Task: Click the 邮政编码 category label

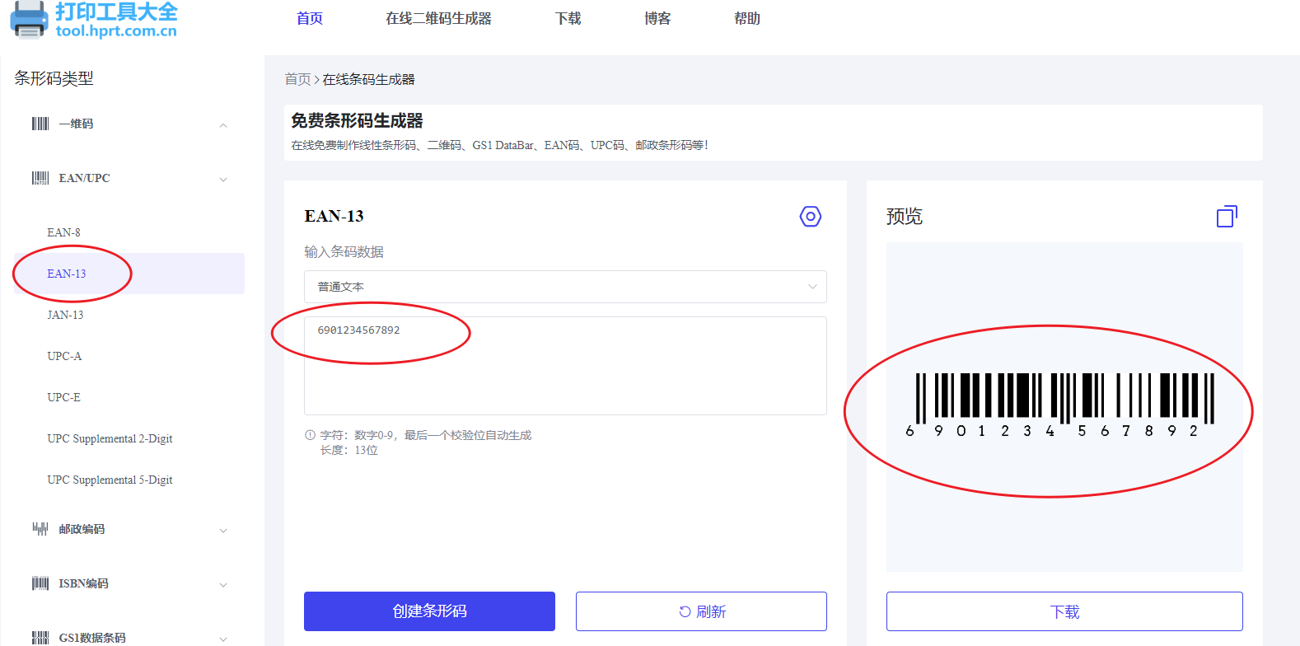Action: [x=82, y=529]
